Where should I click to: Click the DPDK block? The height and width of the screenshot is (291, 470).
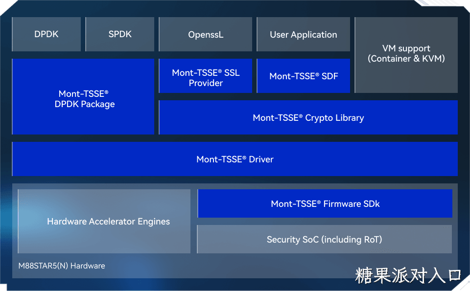pos(46,34)
